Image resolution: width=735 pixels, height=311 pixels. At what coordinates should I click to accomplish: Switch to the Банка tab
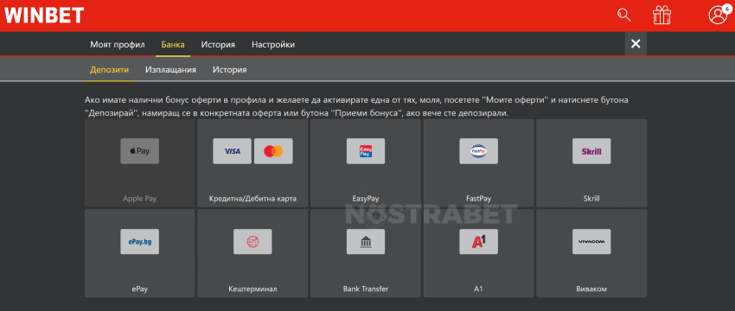[x=173, y=45]
